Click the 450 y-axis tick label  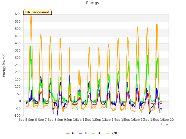point(18,36)
